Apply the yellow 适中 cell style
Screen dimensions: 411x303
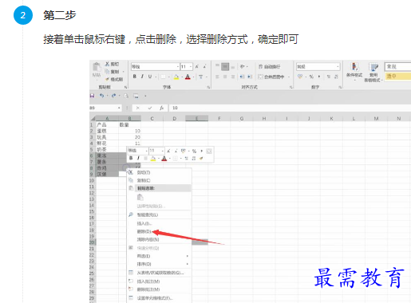[398, 77]
